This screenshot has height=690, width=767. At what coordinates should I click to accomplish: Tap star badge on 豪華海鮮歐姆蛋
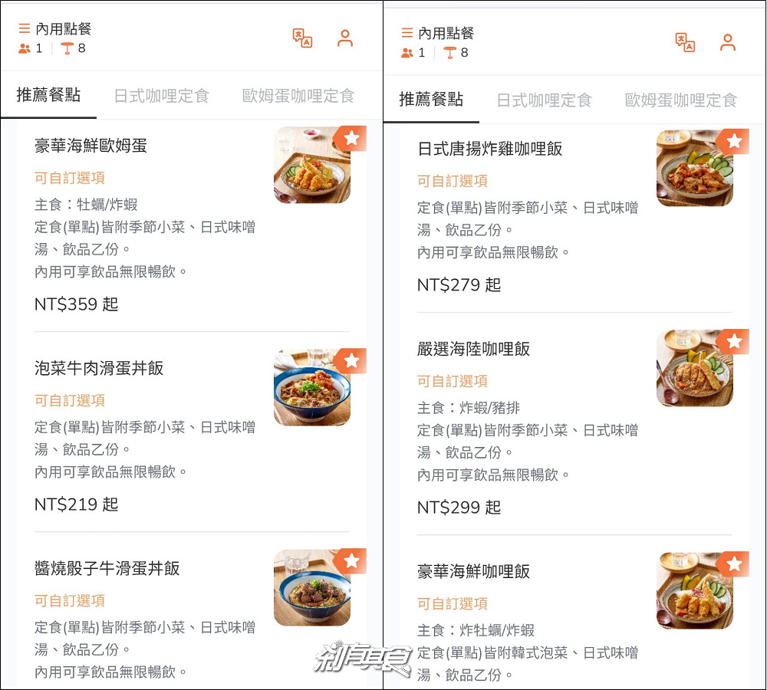coord(351,139)
